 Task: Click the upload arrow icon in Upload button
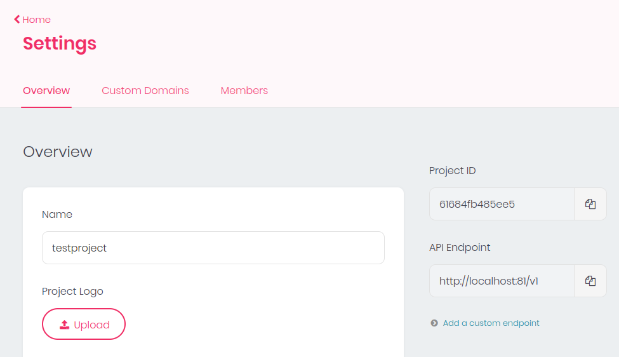[64, 325]
